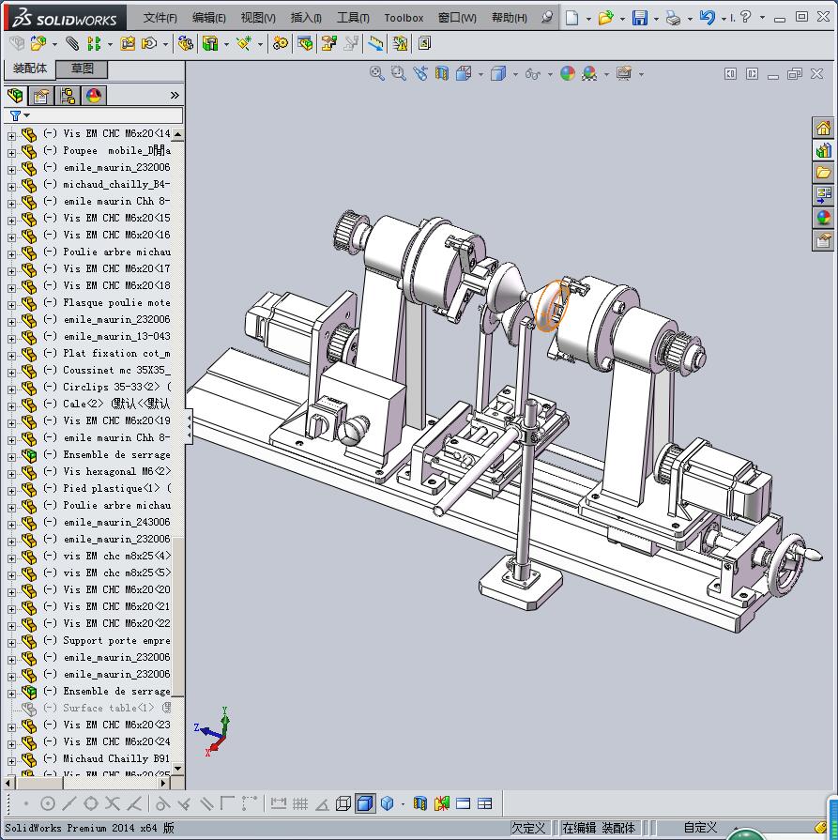Toggle shaded with edges display button

click(365, 803)
